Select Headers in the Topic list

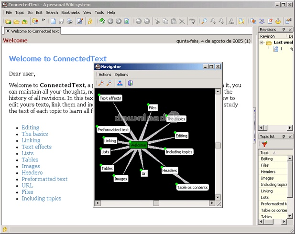point(268,171)
